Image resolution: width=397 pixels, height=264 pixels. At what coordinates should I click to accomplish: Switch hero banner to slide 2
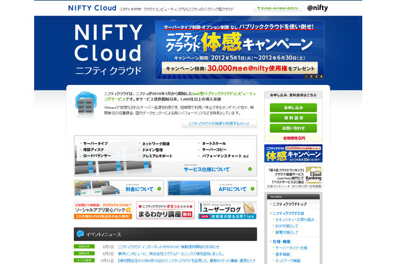click(311, 76)
